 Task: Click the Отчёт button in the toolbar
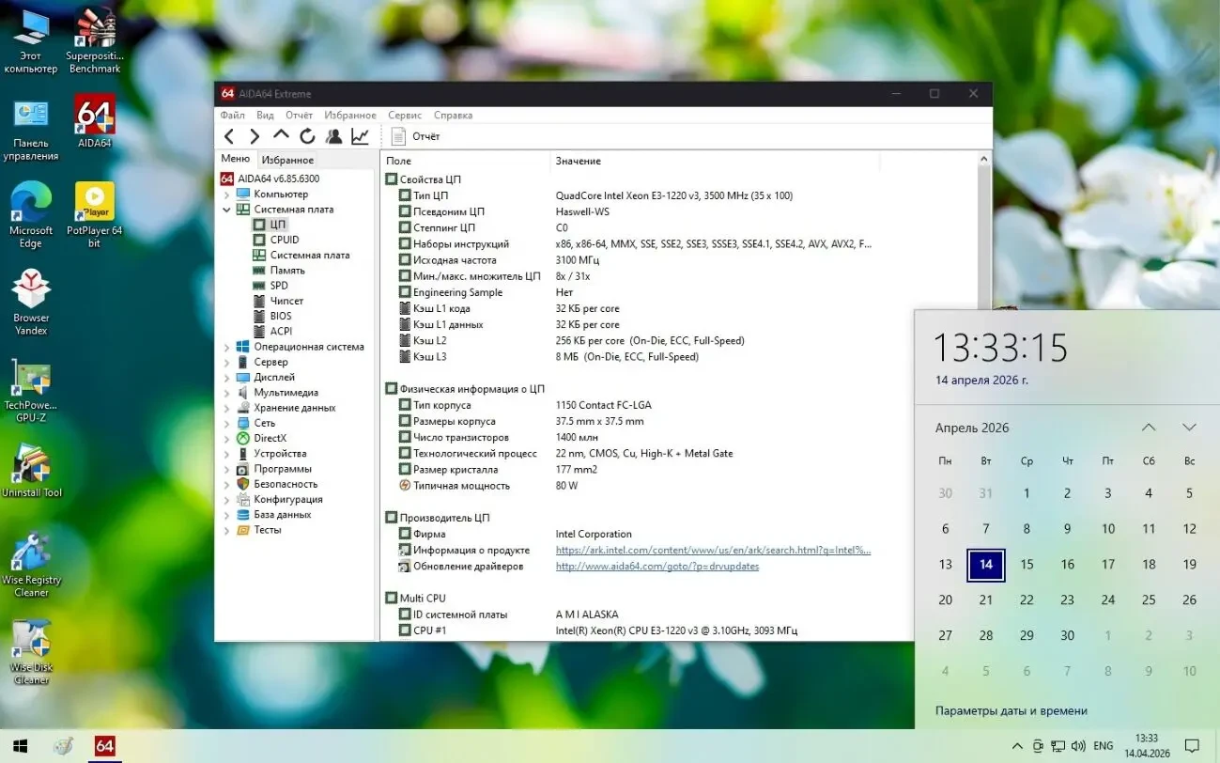416,135
